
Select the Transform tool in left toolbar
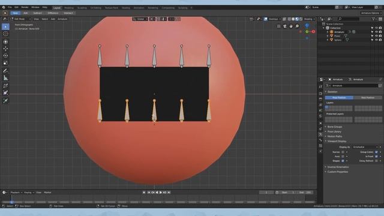click(5, 42)
